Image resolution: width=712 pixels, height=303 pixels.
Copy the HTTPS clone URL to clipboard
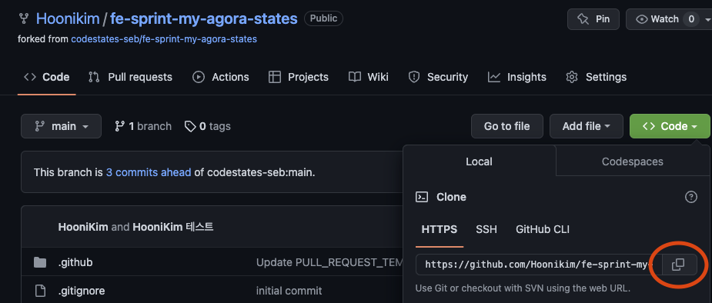click(x=679, y=265)
